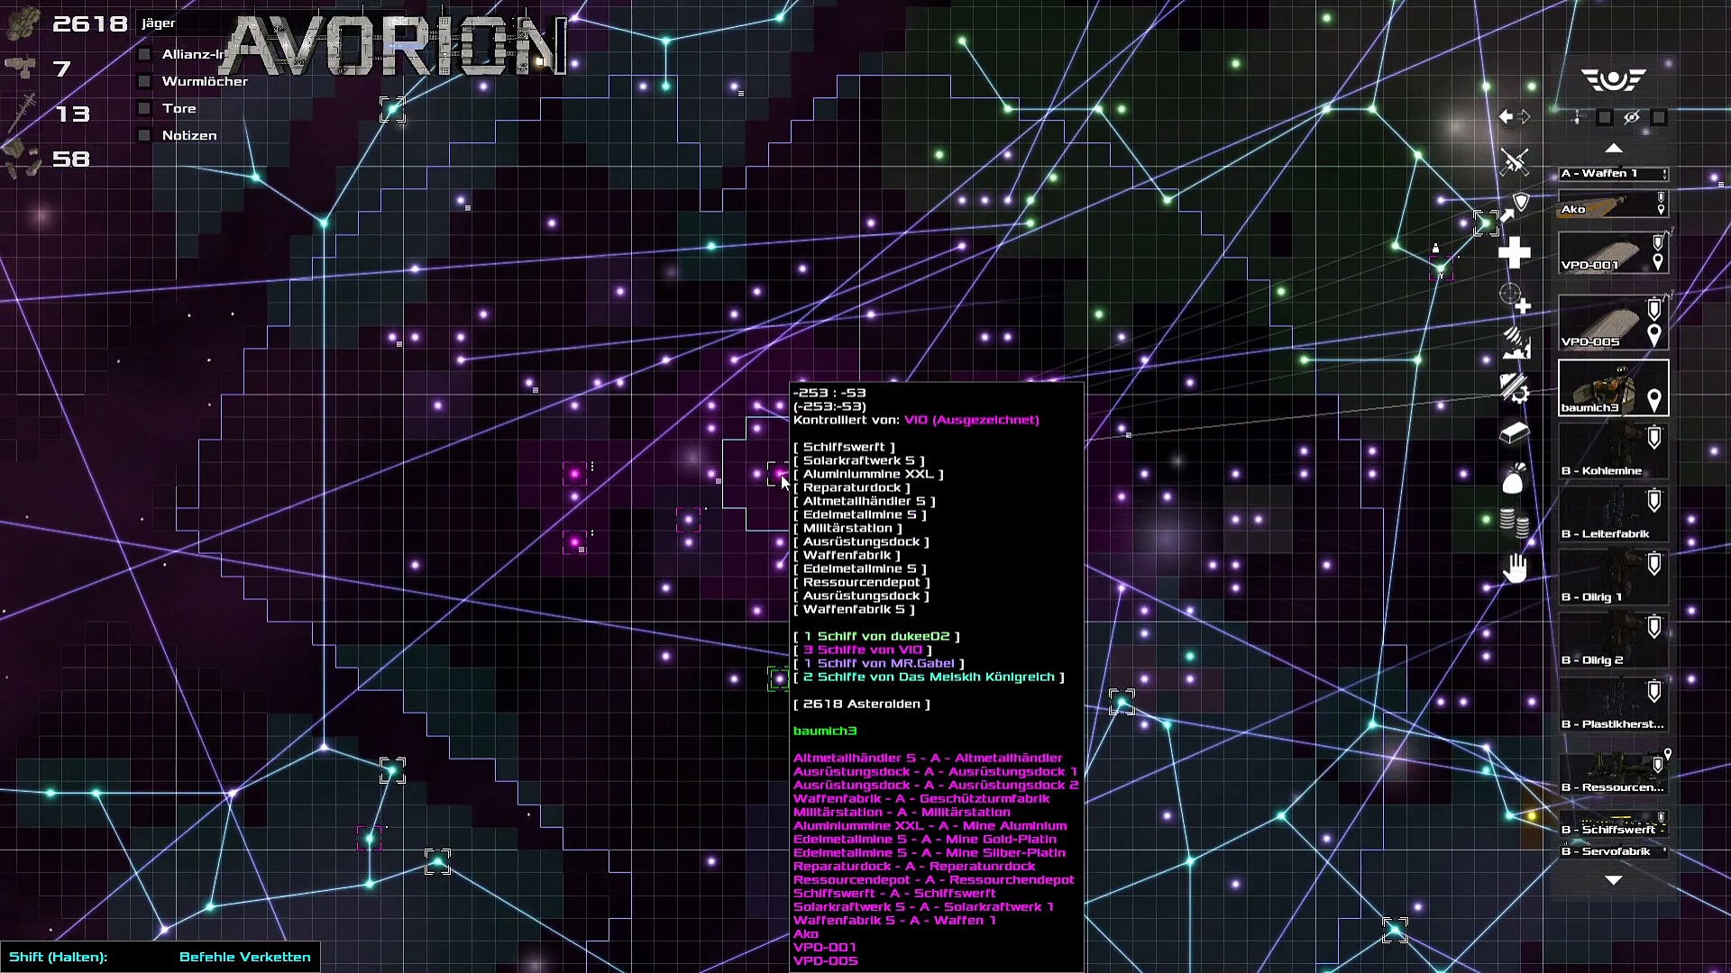
Task: Click the undo/redo arrows command icon
Action: [x=1514, y=117]
